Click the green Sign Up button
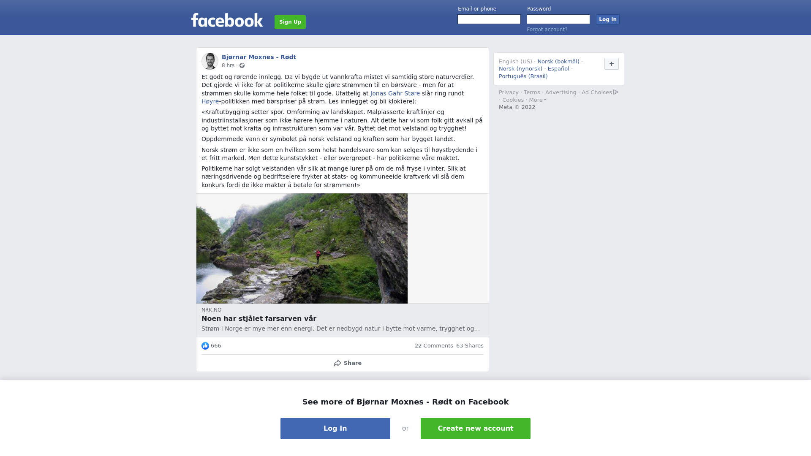 click(x=290, y=22)
